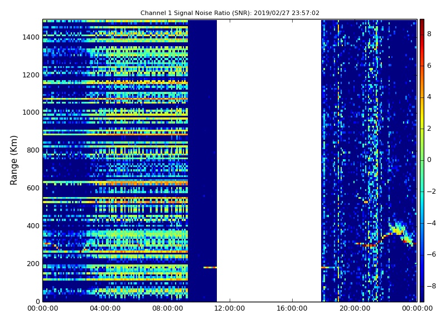
Task: Click the colorbar value −4 label
Action: [x=432, y=223]
